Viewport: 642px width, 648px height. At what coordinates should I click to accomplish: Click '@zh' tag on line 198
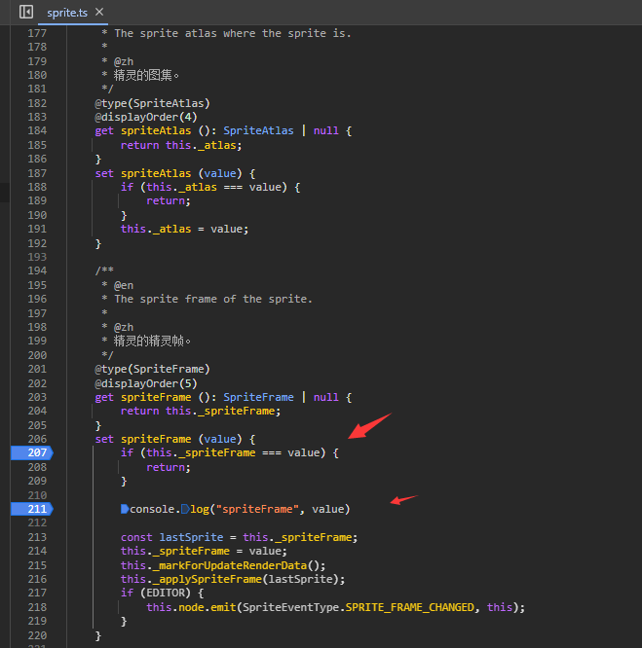[124, 327]
